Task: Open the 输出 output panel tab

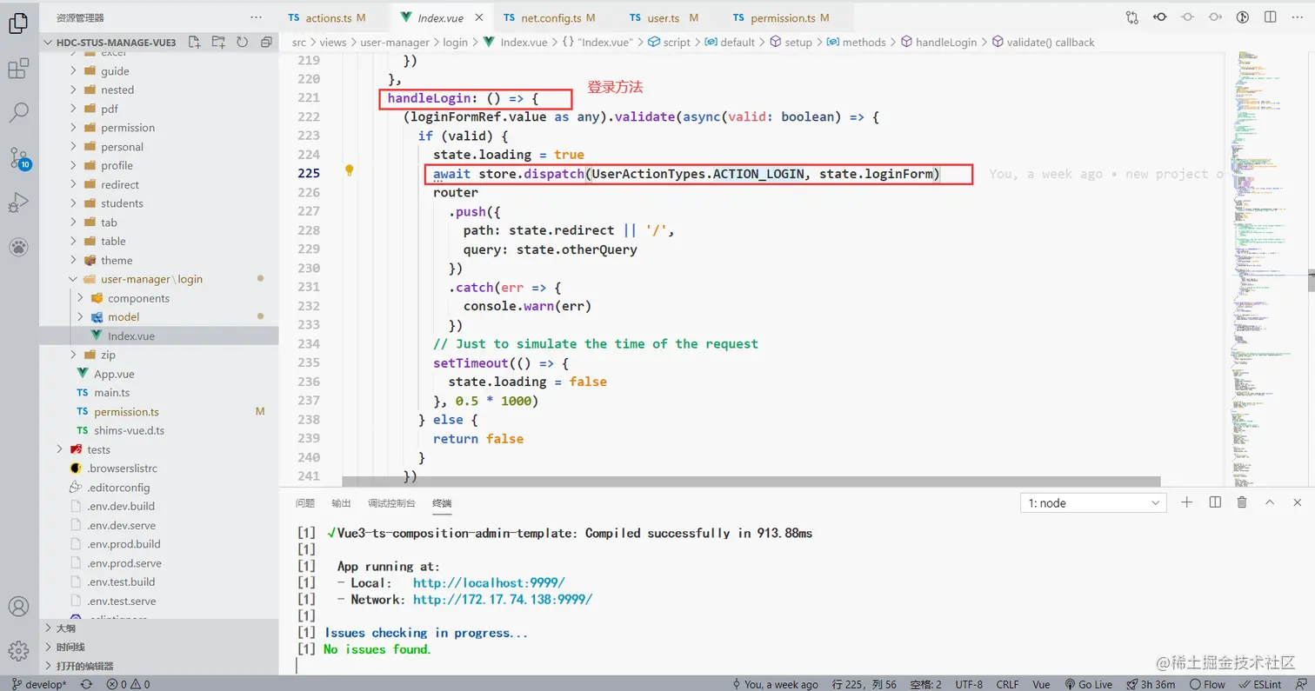Action: point(342,502)
